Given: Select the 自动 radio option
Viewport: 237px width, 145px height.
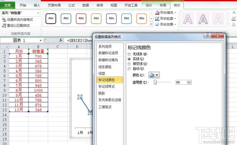Looking at the screenshot, I should pos(129,69).
